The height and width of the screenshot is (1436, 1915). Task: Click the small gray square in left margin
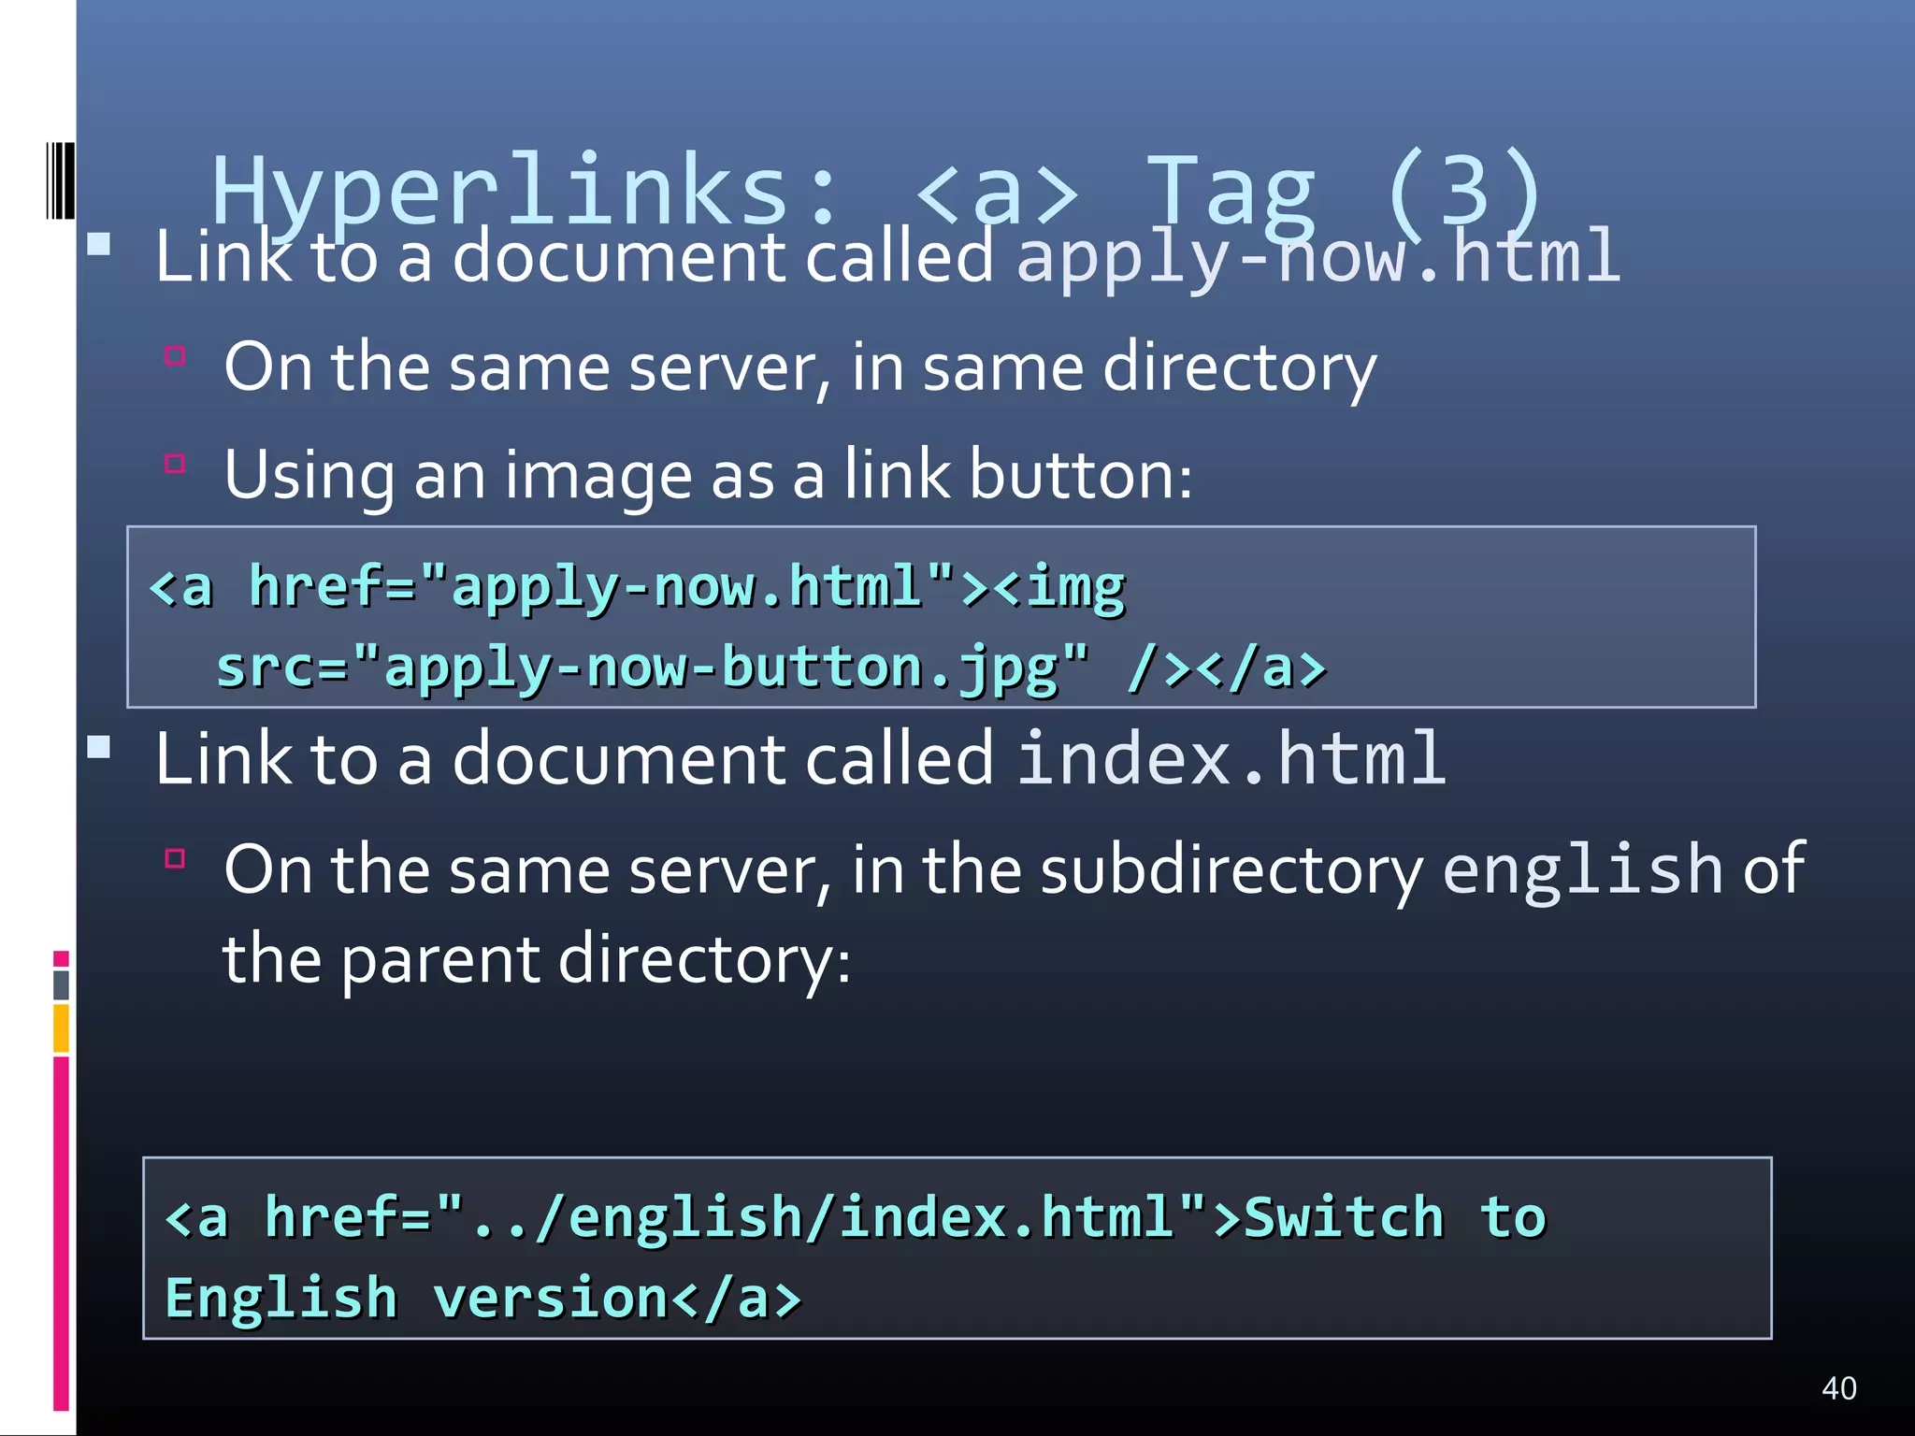pos(61,984)
